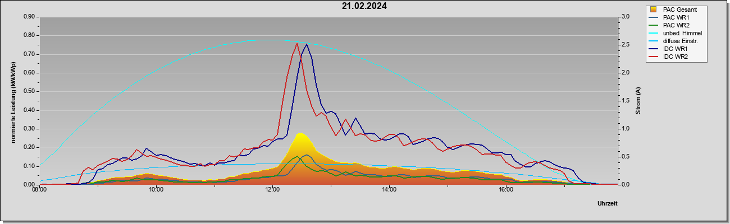Click the 12:00 time axis label
Viewport: 730px width, 224px height.
272,190
